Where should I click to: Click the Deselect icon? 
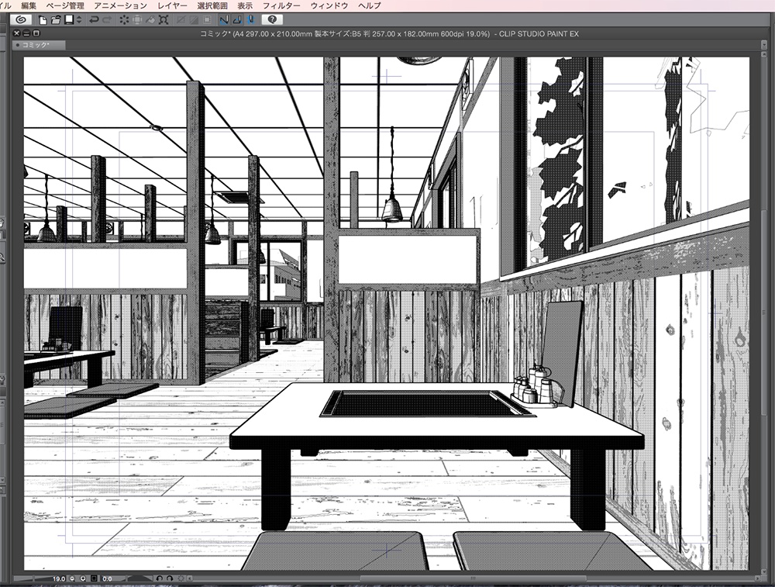click(x=181, y=20)
